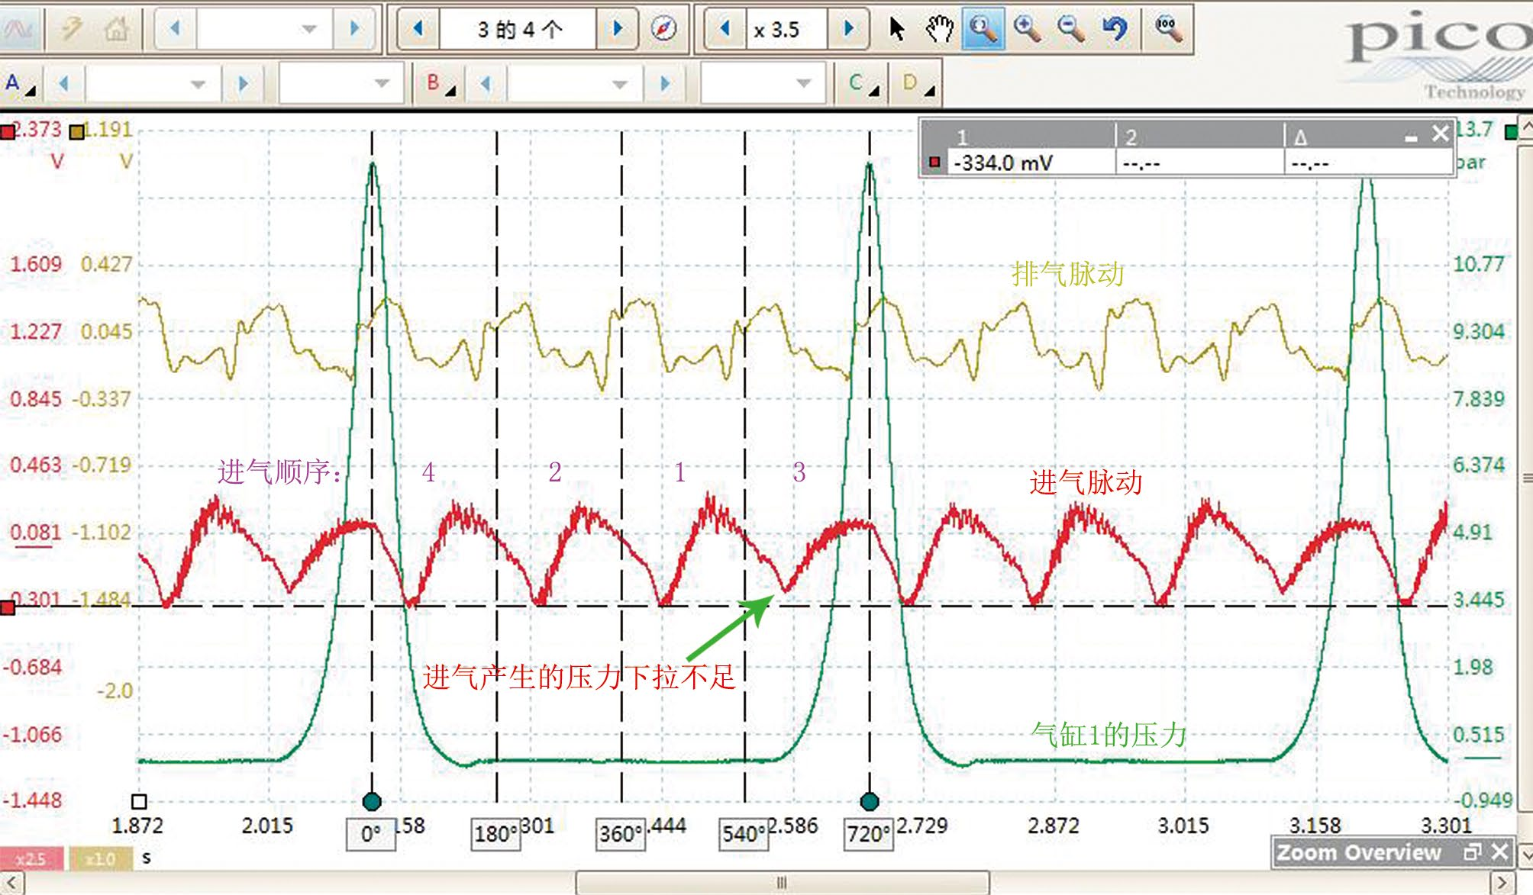This screenshot has width=1533, height=895.
Task: Click green axis handle beside 13.7
Action: [x=1510, y=133]
